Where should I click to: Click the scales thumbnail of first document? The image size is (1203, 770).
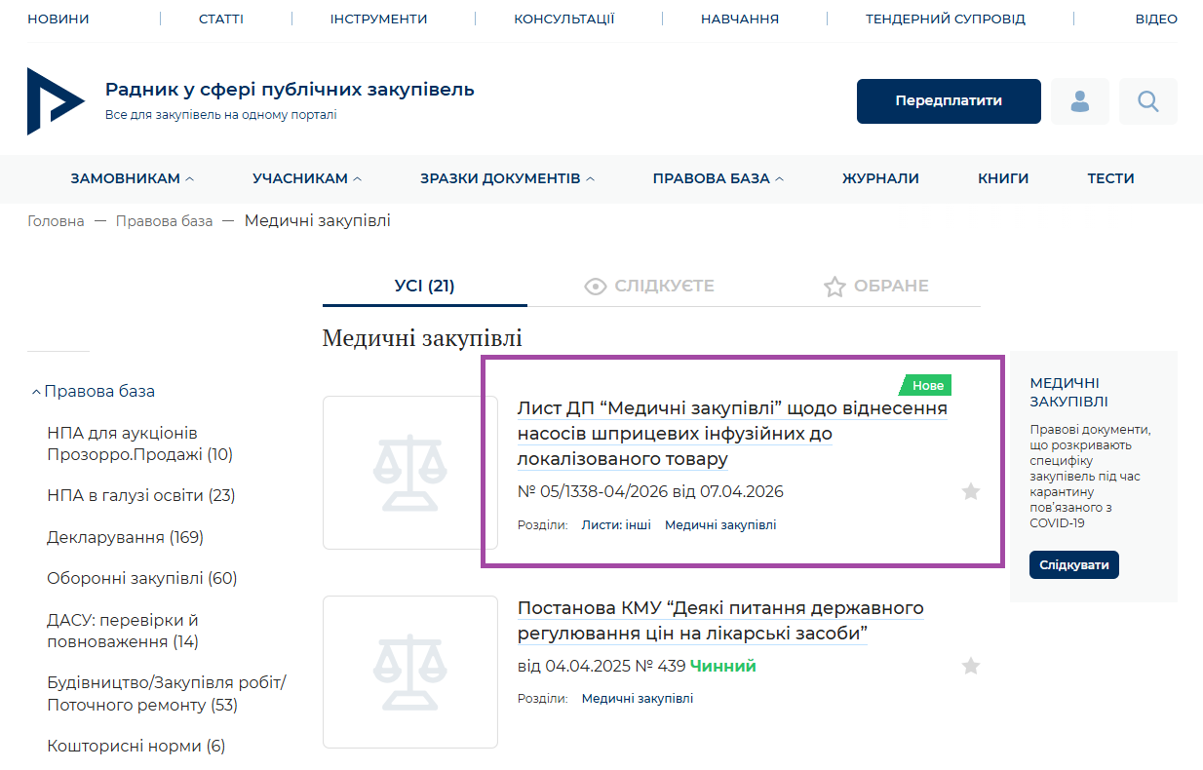[409, 473]
